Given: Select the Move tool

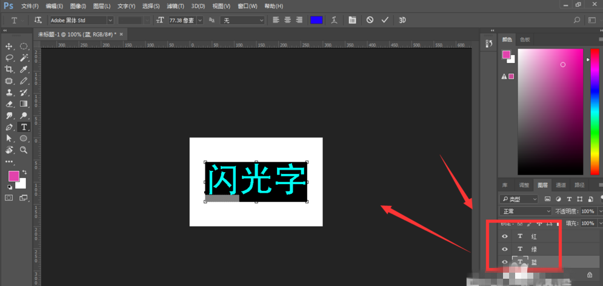Looking at the screenshot, I should pyautogui.click(x=9, y=47).
